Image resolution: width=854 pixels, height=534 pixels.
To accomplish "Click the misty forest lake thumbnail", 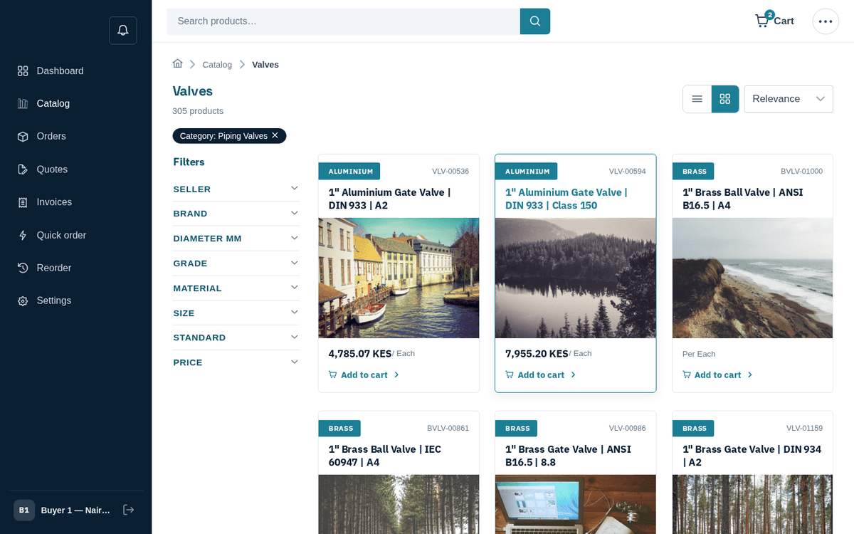I will (x=576, y=278).
